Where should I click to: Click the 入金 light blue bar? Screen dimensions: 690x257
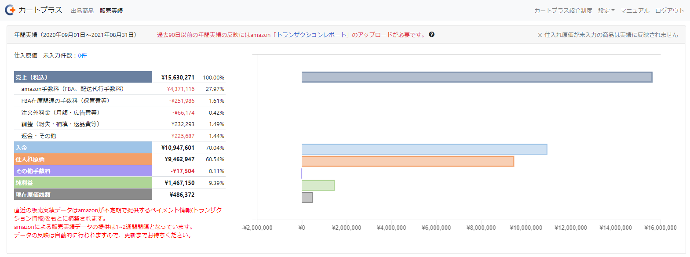[424, 149]
